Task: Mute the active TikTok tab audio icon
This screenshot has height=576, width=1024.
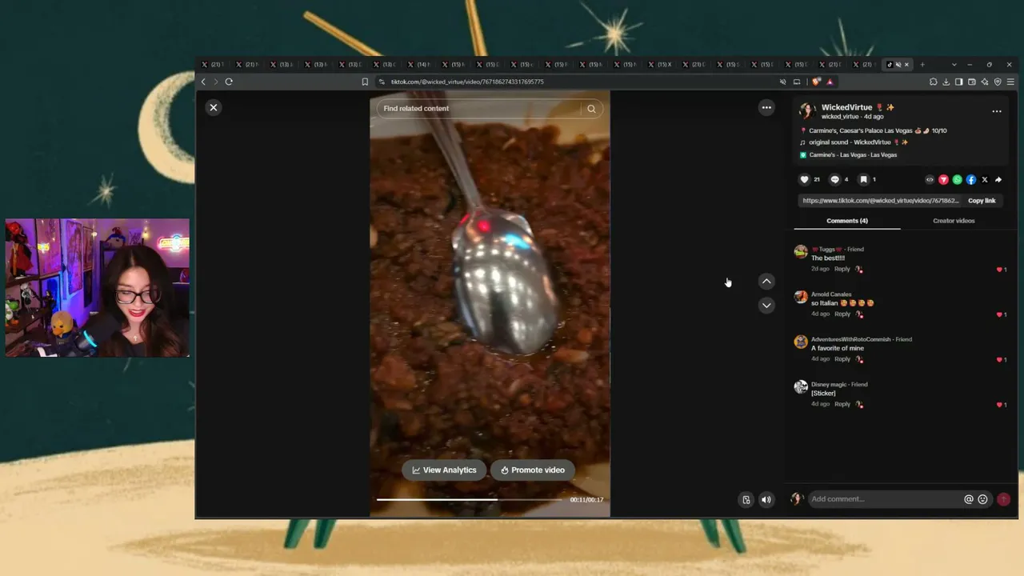Action: point(898,65)
